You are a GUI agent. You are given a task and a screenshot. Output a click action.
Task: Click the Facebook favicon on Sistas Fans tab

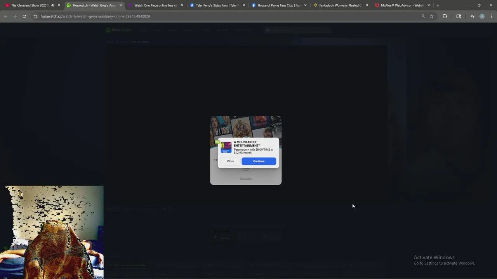[x=192, y=5]
